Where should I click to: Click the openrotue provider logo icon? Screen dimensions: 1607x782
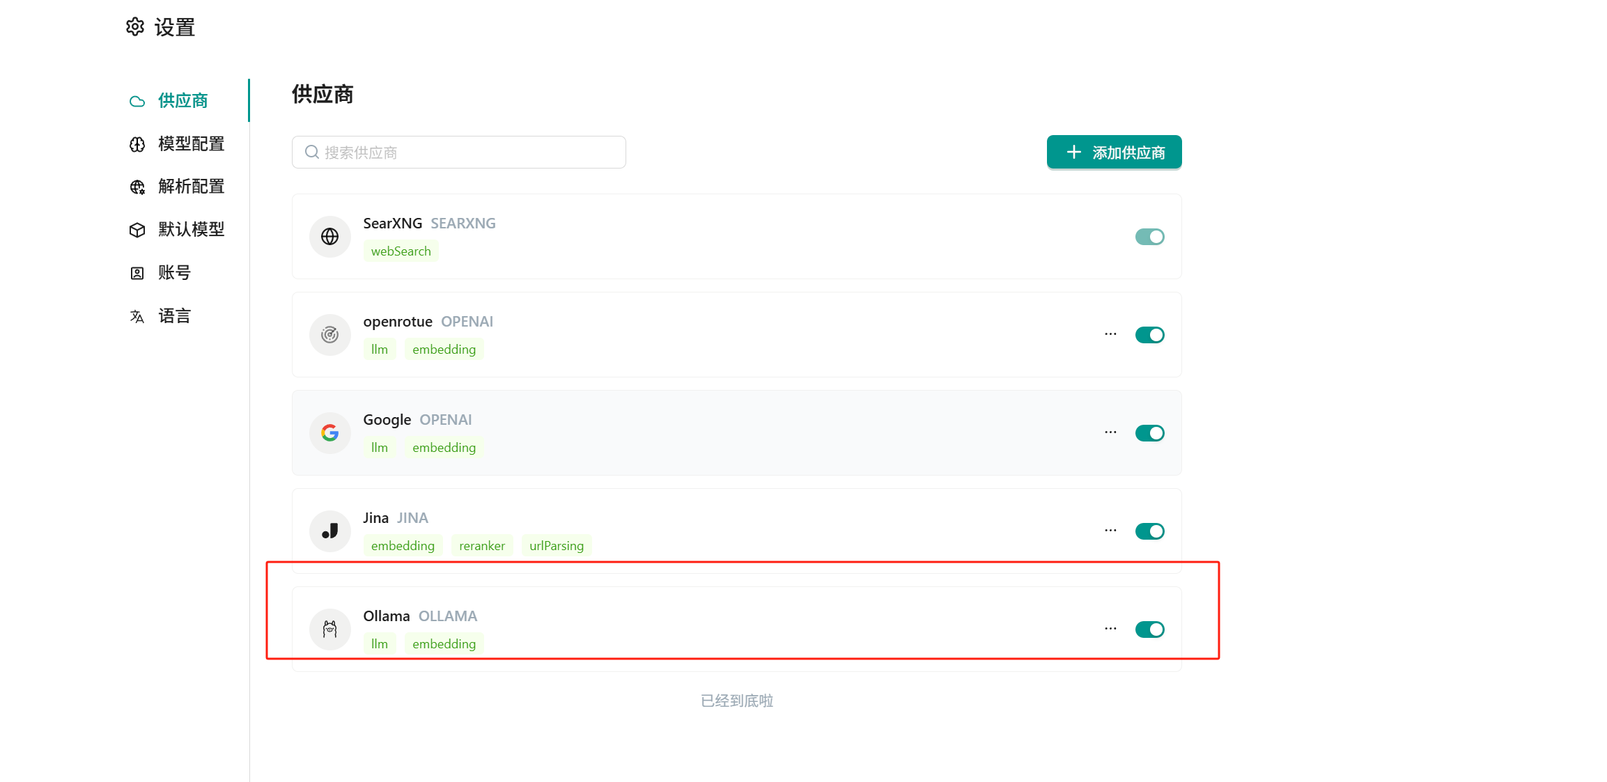click(329, 335)
